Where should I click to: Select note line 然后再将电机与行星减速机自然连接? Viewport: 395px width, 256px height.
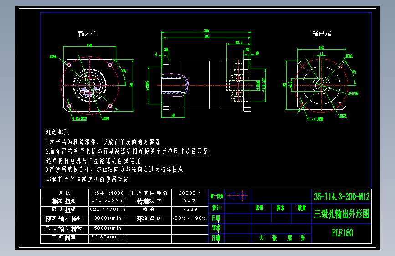93,160
